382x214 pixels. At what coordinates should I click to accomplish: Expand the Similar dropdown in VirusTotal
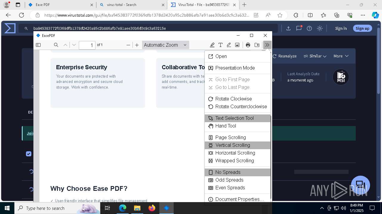tap(315, 56)
